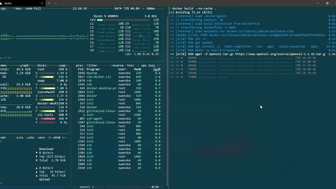The width and height of the screenshot is (336, 189).
Task: Activate the process filter field
Action: click(92, 65)
